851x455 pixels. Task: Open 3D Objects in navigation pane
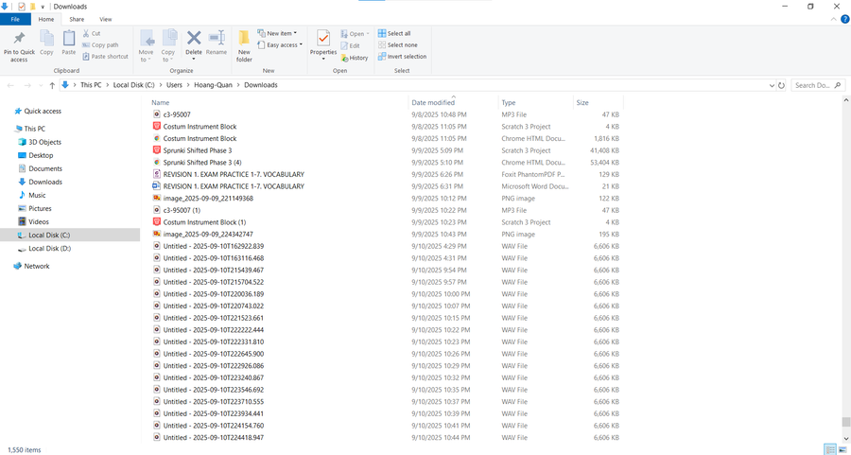point(44,142)
